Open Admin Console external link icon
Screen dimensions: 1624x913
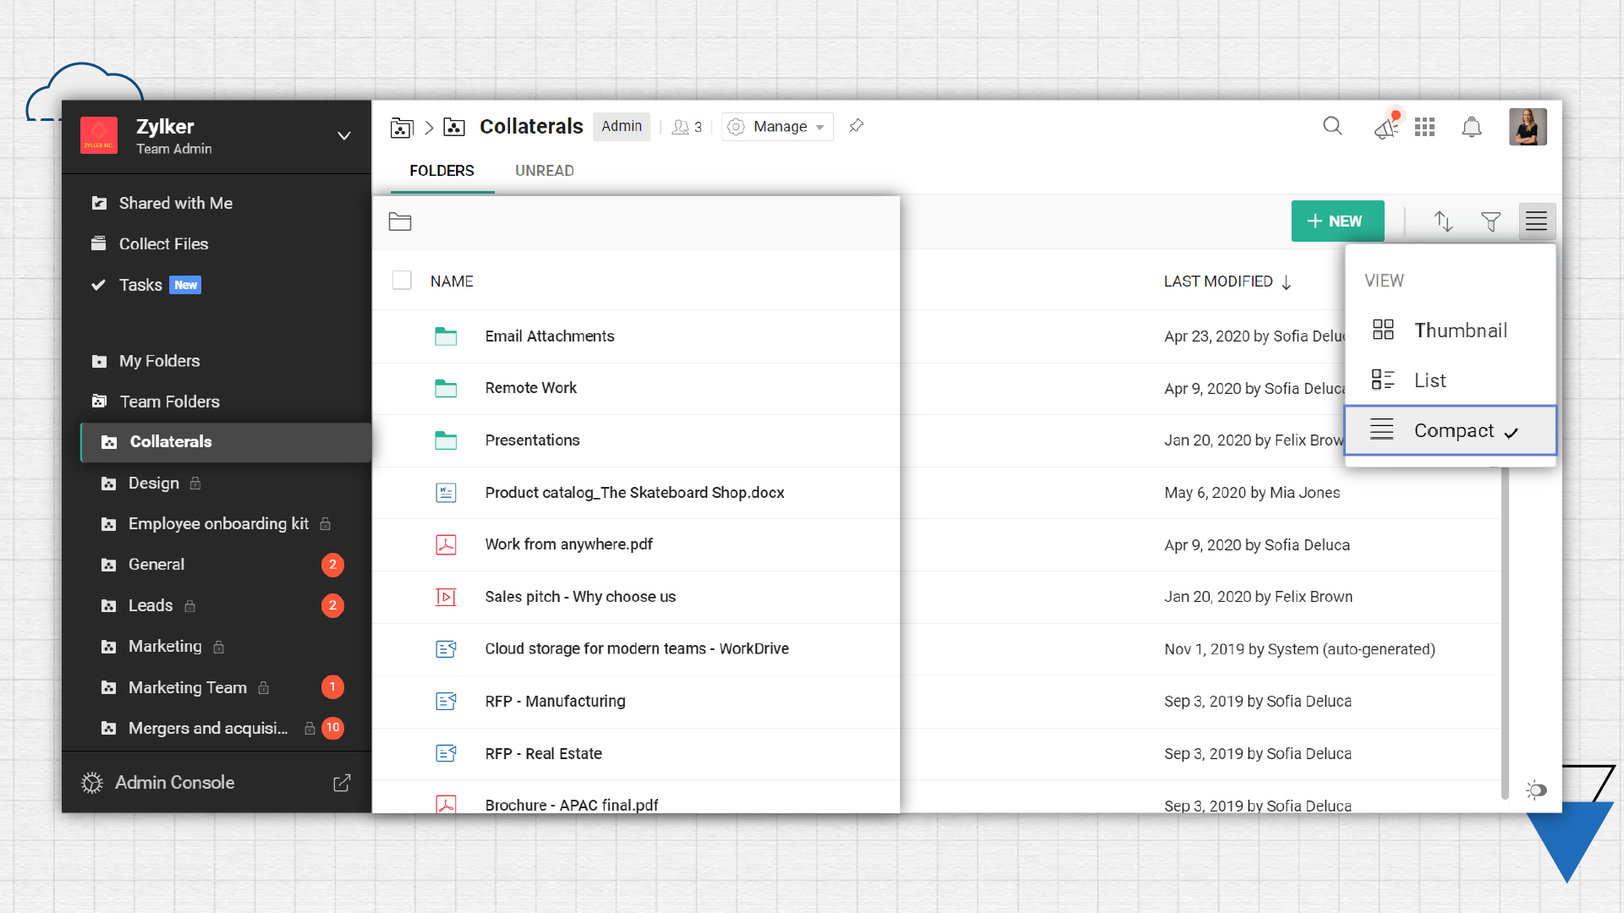[342, 783]
